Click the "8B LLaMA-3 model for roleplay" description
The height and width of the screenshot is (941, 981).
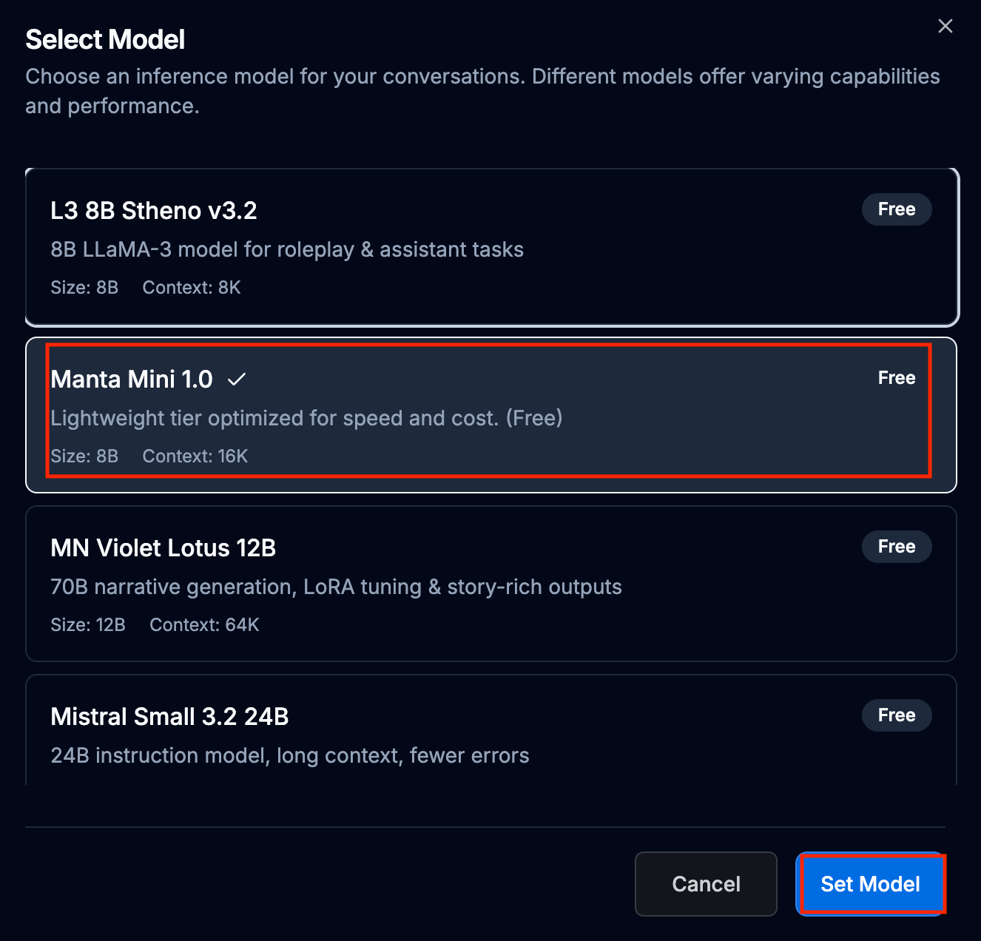tap(286, 249)
